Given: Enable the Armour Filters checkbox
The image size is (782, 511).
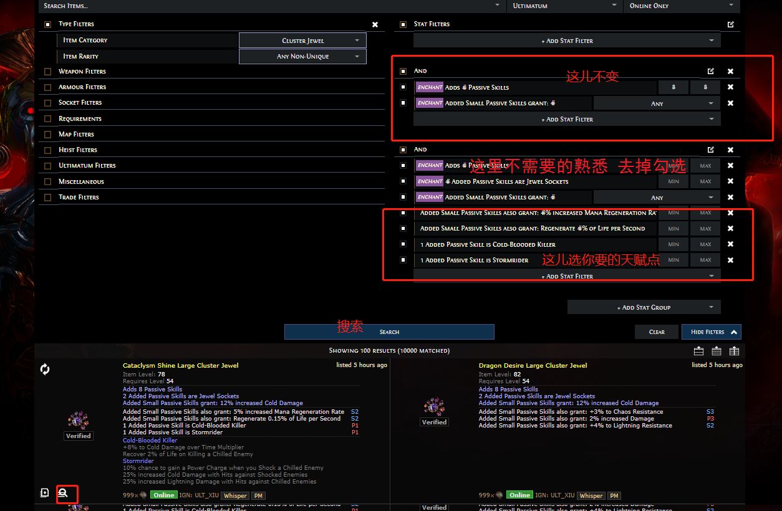Looking at the screenshot, I should tap(48, 87).
